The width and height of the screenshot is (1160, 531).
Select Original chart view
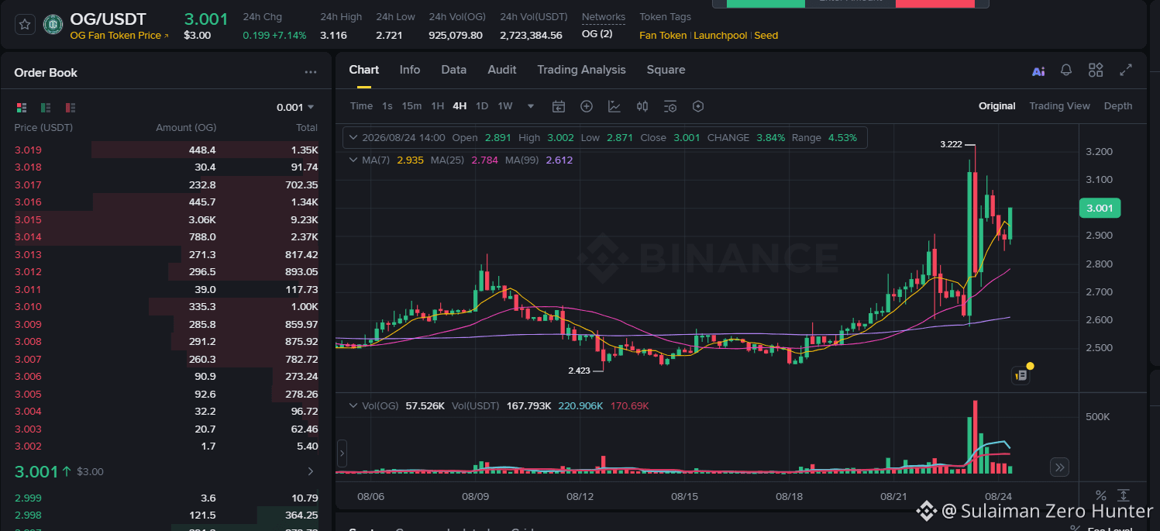(996, 106)
